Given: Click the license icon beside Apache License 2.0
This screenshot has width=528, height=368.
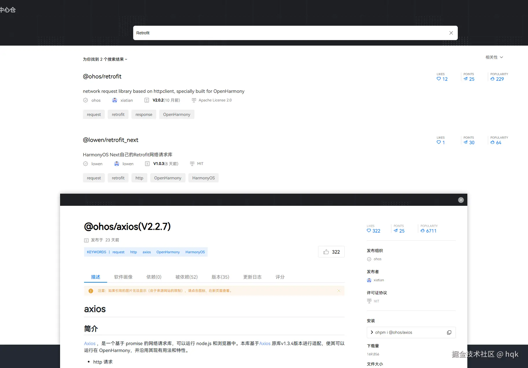Looking at the screenshot, I should click(194, 100).
